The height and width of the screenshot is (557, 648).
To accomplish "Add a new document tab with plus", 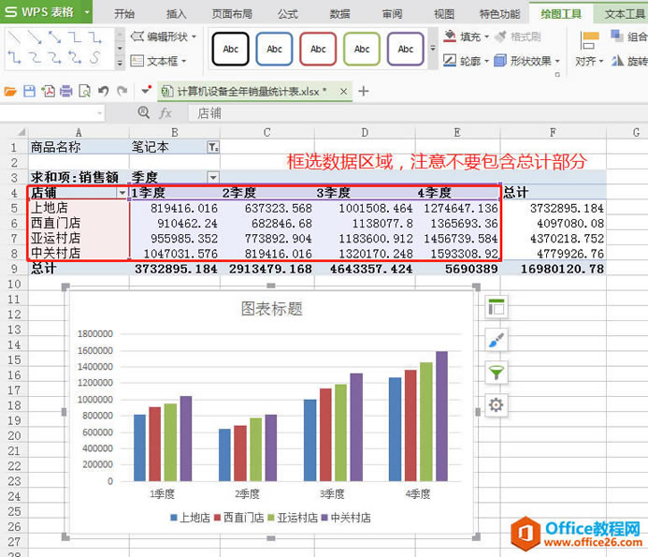I will [364, 92].
